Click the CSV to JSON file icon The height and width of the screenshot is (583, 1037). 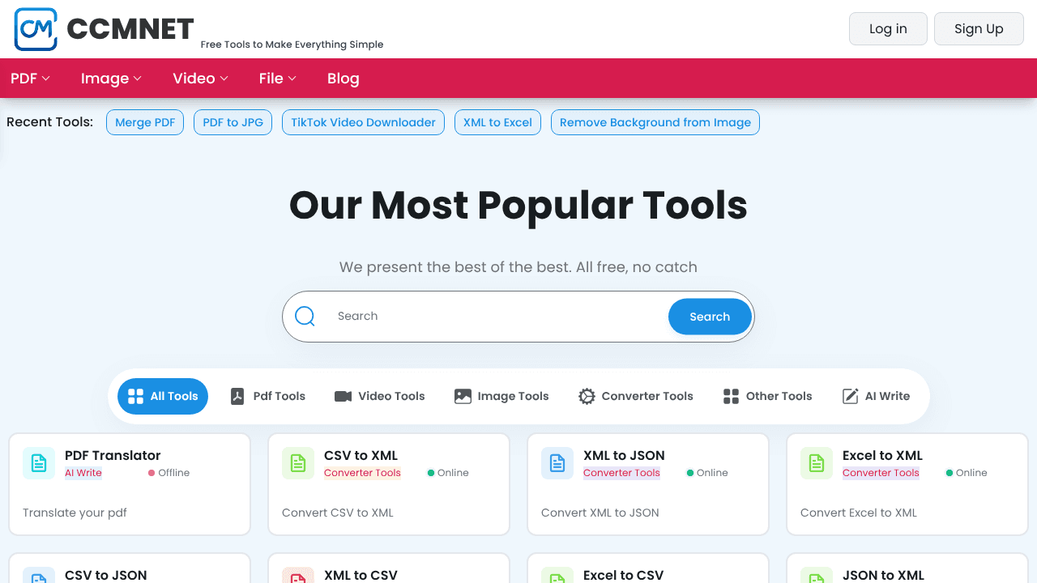39,575
